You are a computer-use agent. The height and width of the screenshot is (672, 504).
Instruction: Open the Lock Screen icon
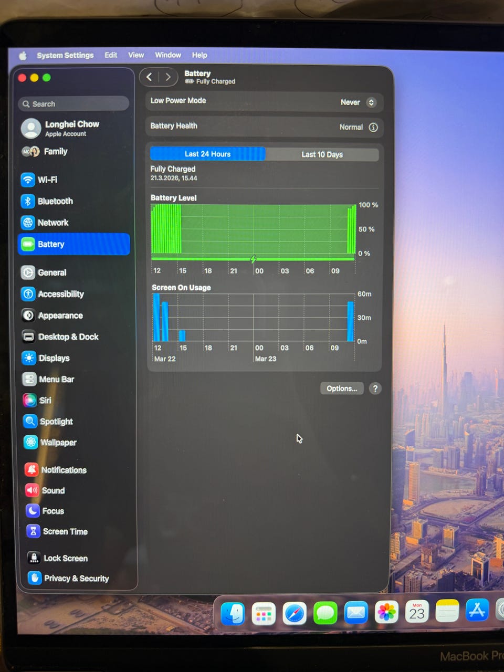tap(34, 558)
